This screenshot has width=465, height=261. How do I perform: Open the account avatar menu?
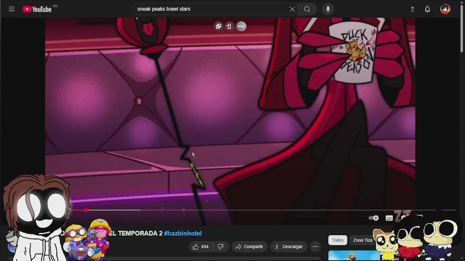pos(445,9)
